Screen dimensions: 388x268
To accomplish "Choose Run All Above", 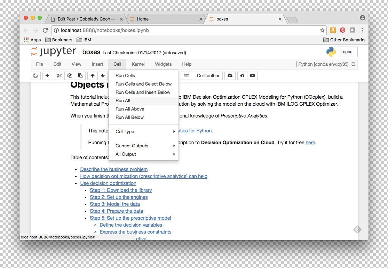I will pyautogui.click(x=143, y=109).
